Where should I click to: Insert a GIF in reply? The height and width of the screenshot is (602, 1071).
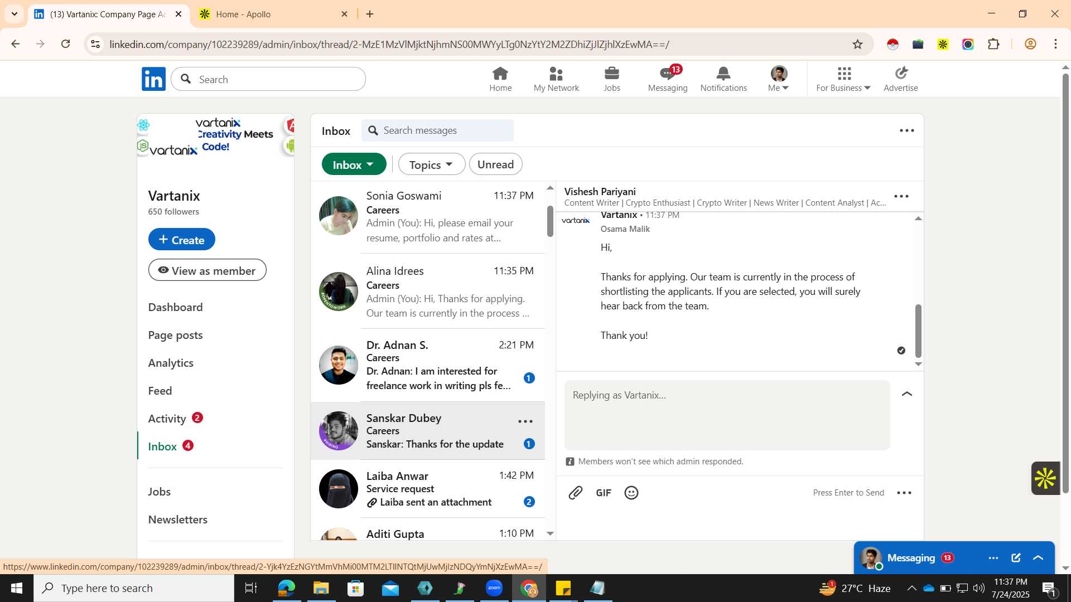pyautogui.click(x=604, y=493)
